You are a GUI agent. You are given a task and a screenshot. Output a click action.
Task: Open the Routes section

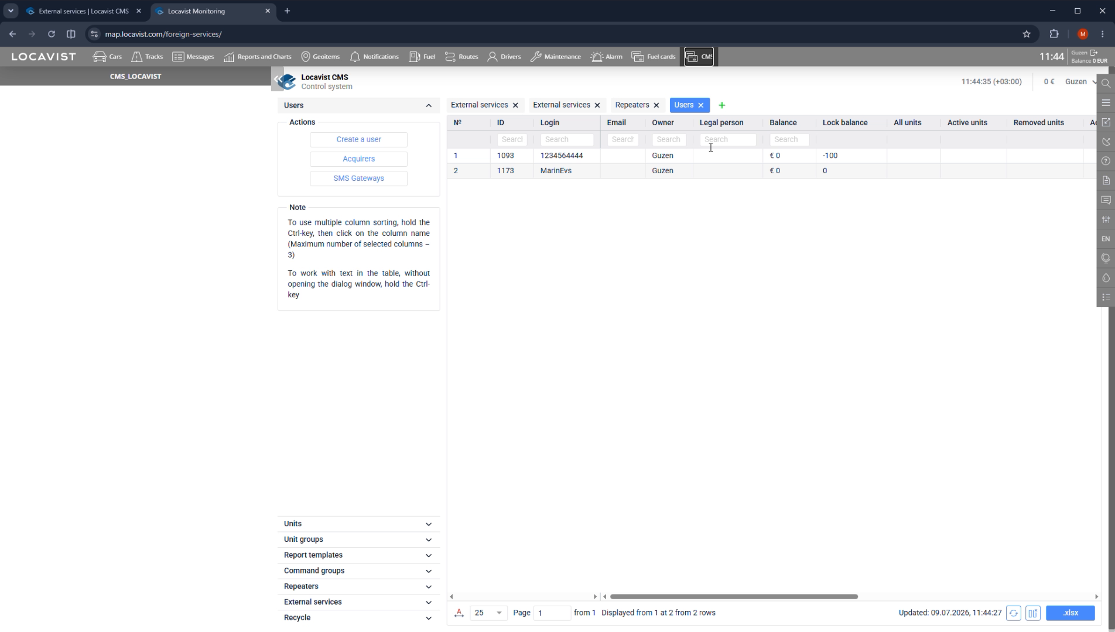tap(461, 57)
